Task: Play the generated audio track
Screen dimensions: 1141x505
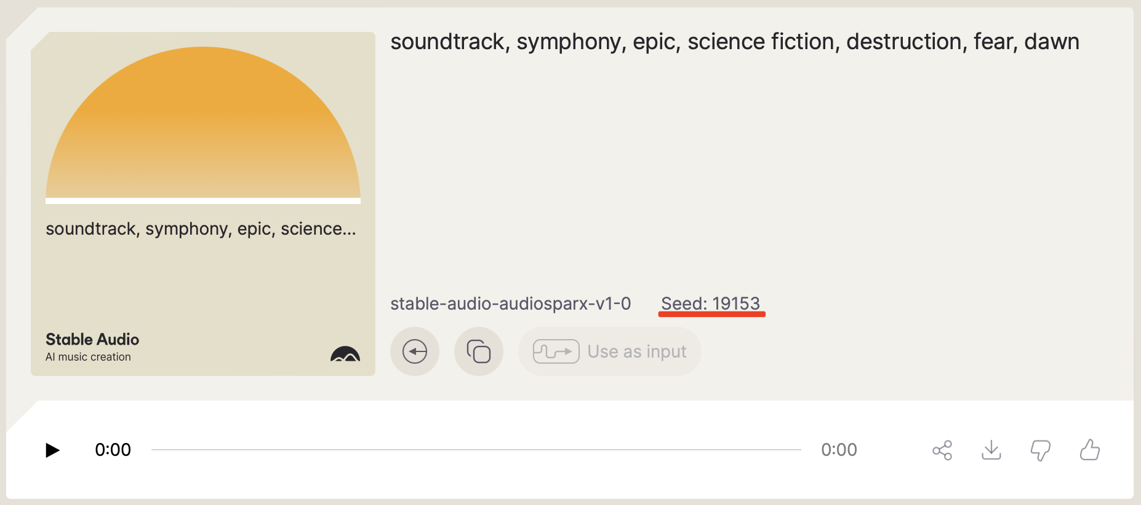Action: click(52, 450)
